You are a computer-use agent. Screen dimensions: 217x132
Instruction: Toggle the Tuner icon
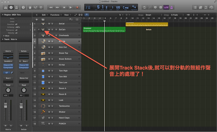click(150, 7)
